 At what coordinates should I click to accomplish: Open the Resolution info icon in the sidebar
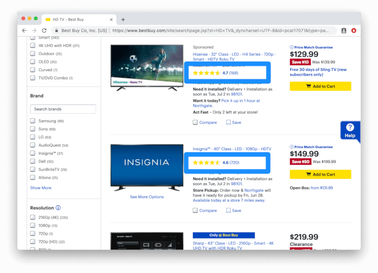click(58, 208)
